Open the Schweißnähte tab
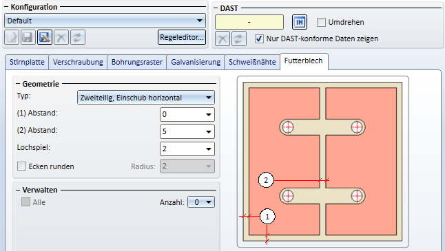The width and height of the screenshot is (445, 251). click(252, 62)
